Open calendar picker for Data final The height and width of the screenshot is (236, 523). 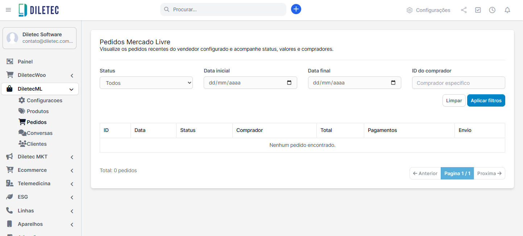coord(393,83)
